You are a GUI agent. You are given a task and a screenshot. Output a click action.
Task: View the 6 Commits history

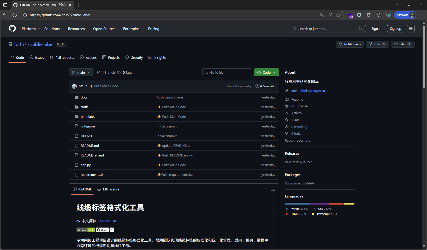(x=265, y=86)
